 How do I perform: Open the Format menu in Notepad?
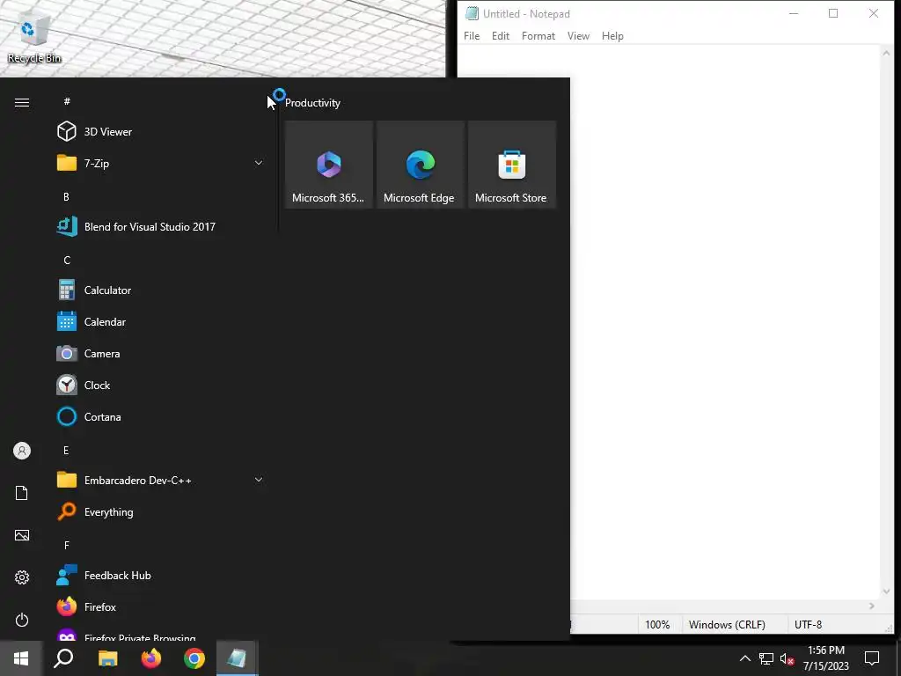click(538, 35)
